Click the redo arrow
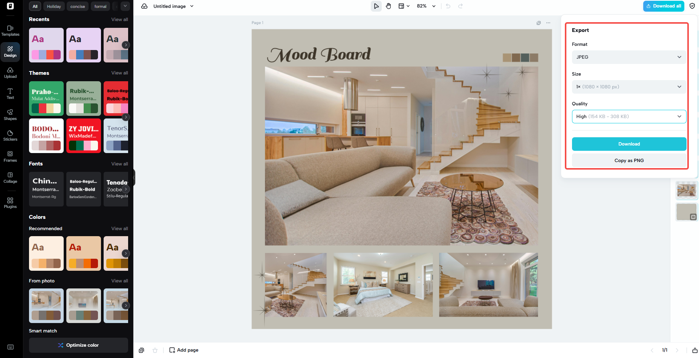 pyautogui.click(x=460, y=6)
